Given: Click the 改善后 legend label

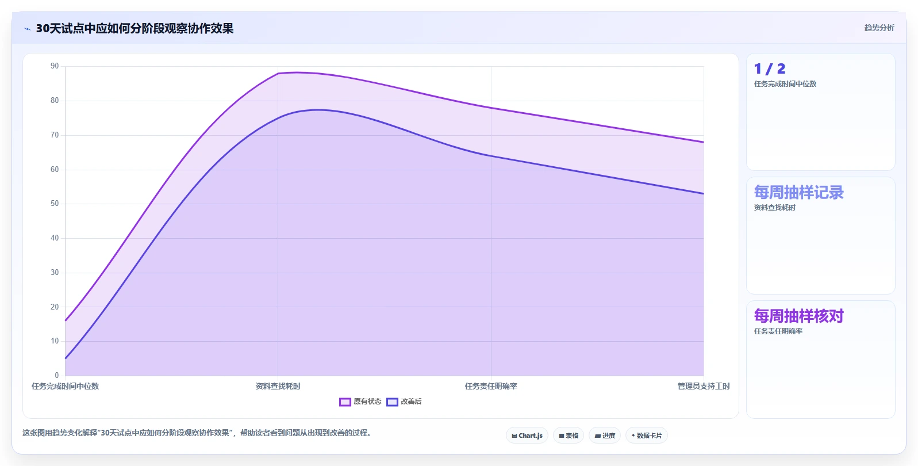Looking at the screenshot, I should 411,402.
